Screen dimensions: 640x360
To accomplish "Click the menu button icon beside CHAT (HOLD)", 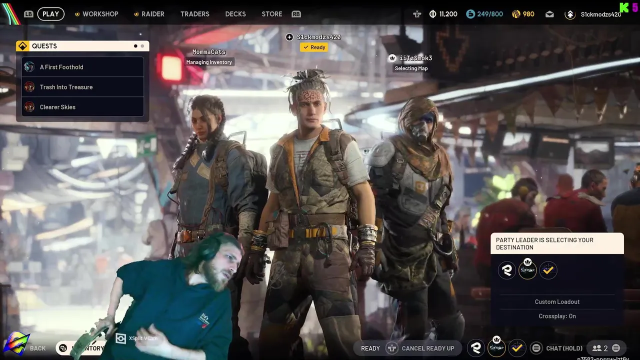I will pos(536,348).
